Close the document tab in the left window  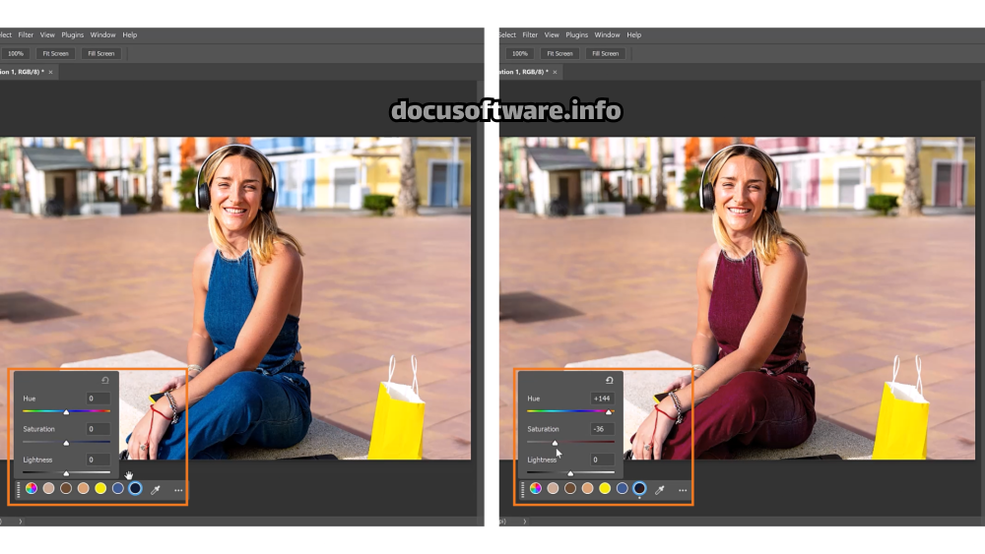coord(51,72)
